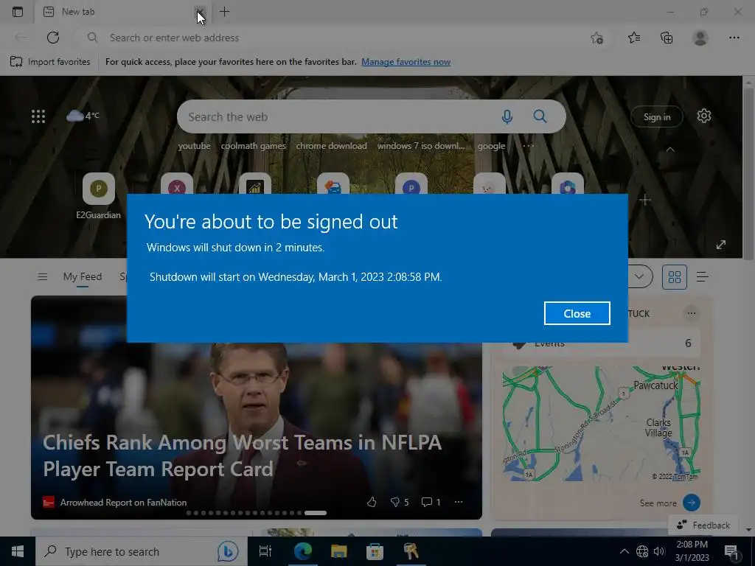Select windows 7 iso download suggestion
Screen dimensions: 755x566
point(421,146)
